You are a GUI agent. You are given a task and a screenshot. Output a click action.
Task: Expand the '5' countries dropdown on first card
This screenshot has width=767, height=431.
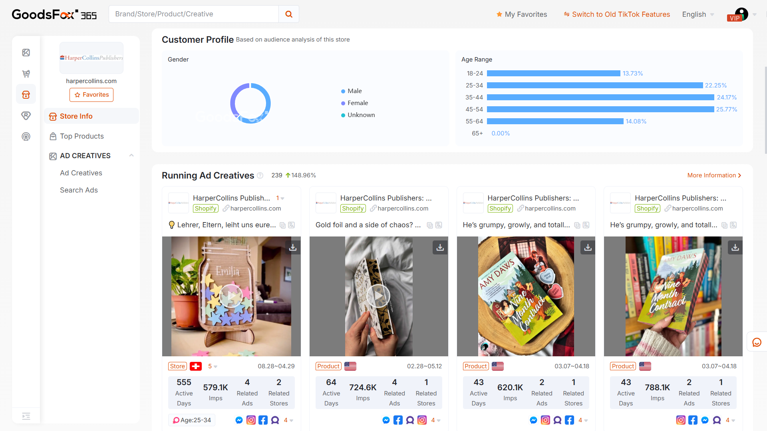[213, 366]
